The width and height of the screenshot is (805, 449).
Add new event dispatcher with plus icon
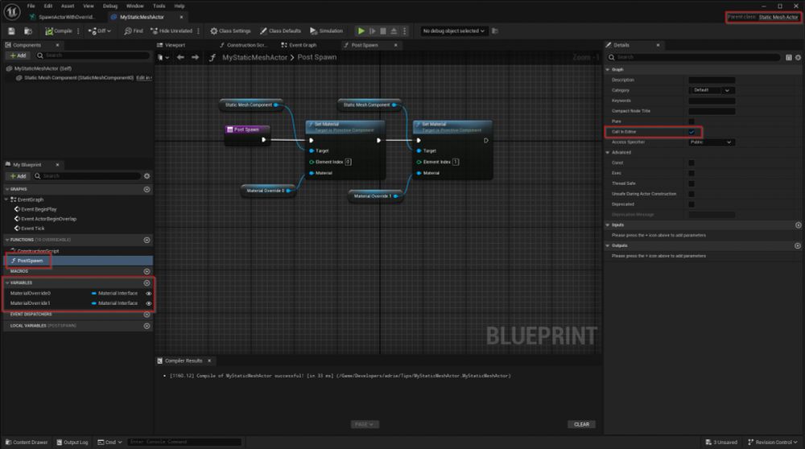(147, 315)
